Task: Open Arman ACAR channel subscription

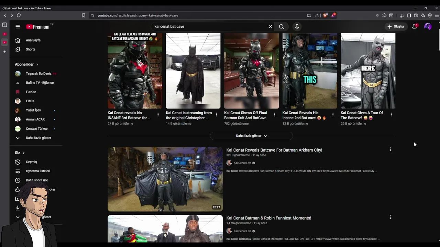Action: click(x=36, y=119)
